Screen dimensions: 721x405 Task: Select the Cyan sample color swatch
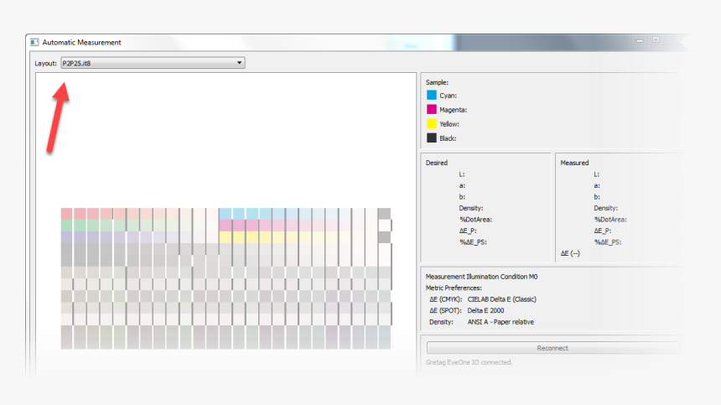click(x=432, y=96)
